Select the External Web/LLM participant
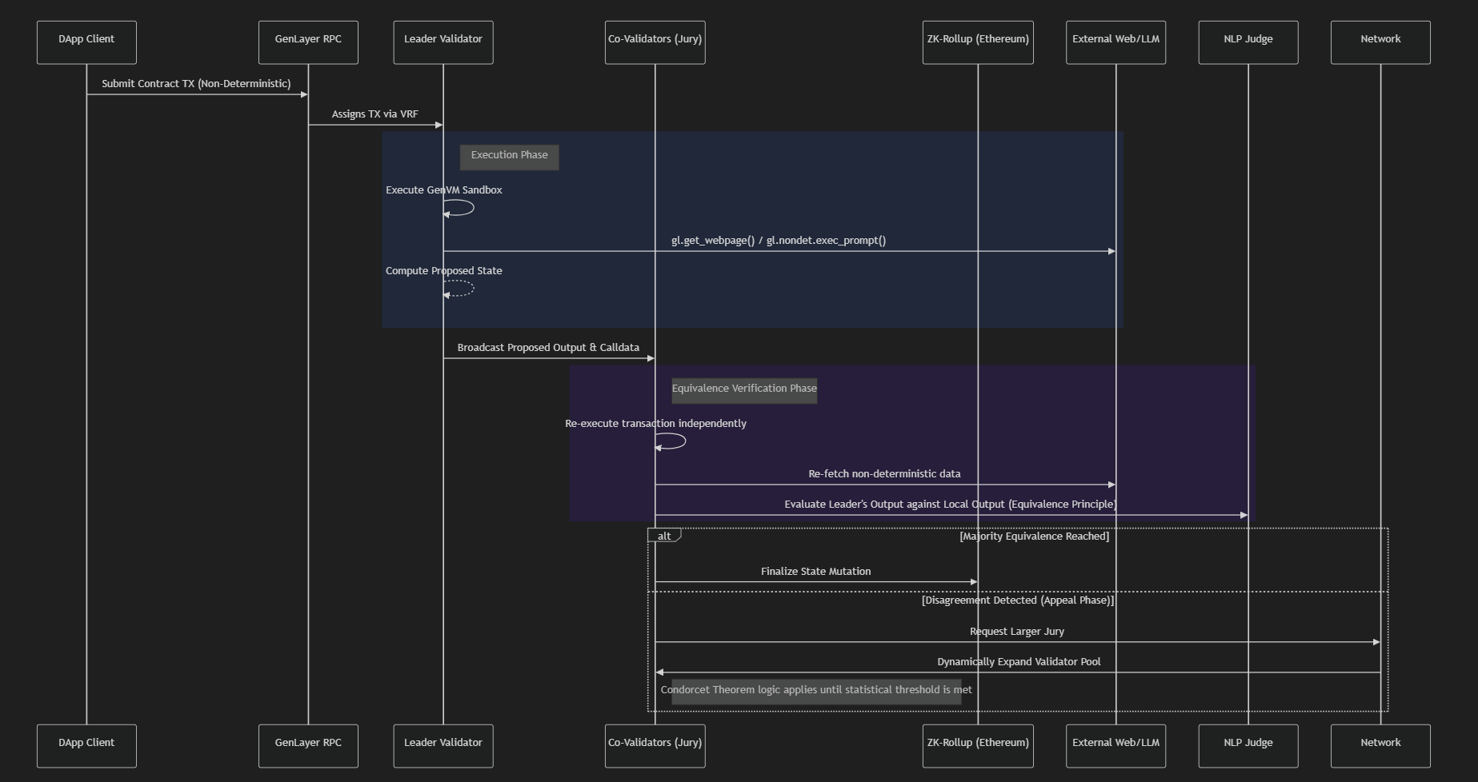 (1116, 41)
